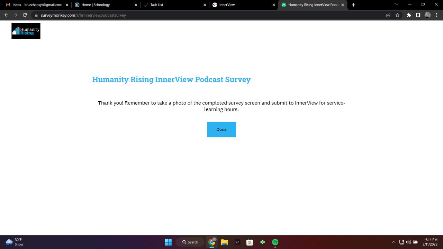Open the Chrome profile avatar
The image size is (443, 249).
427,15
